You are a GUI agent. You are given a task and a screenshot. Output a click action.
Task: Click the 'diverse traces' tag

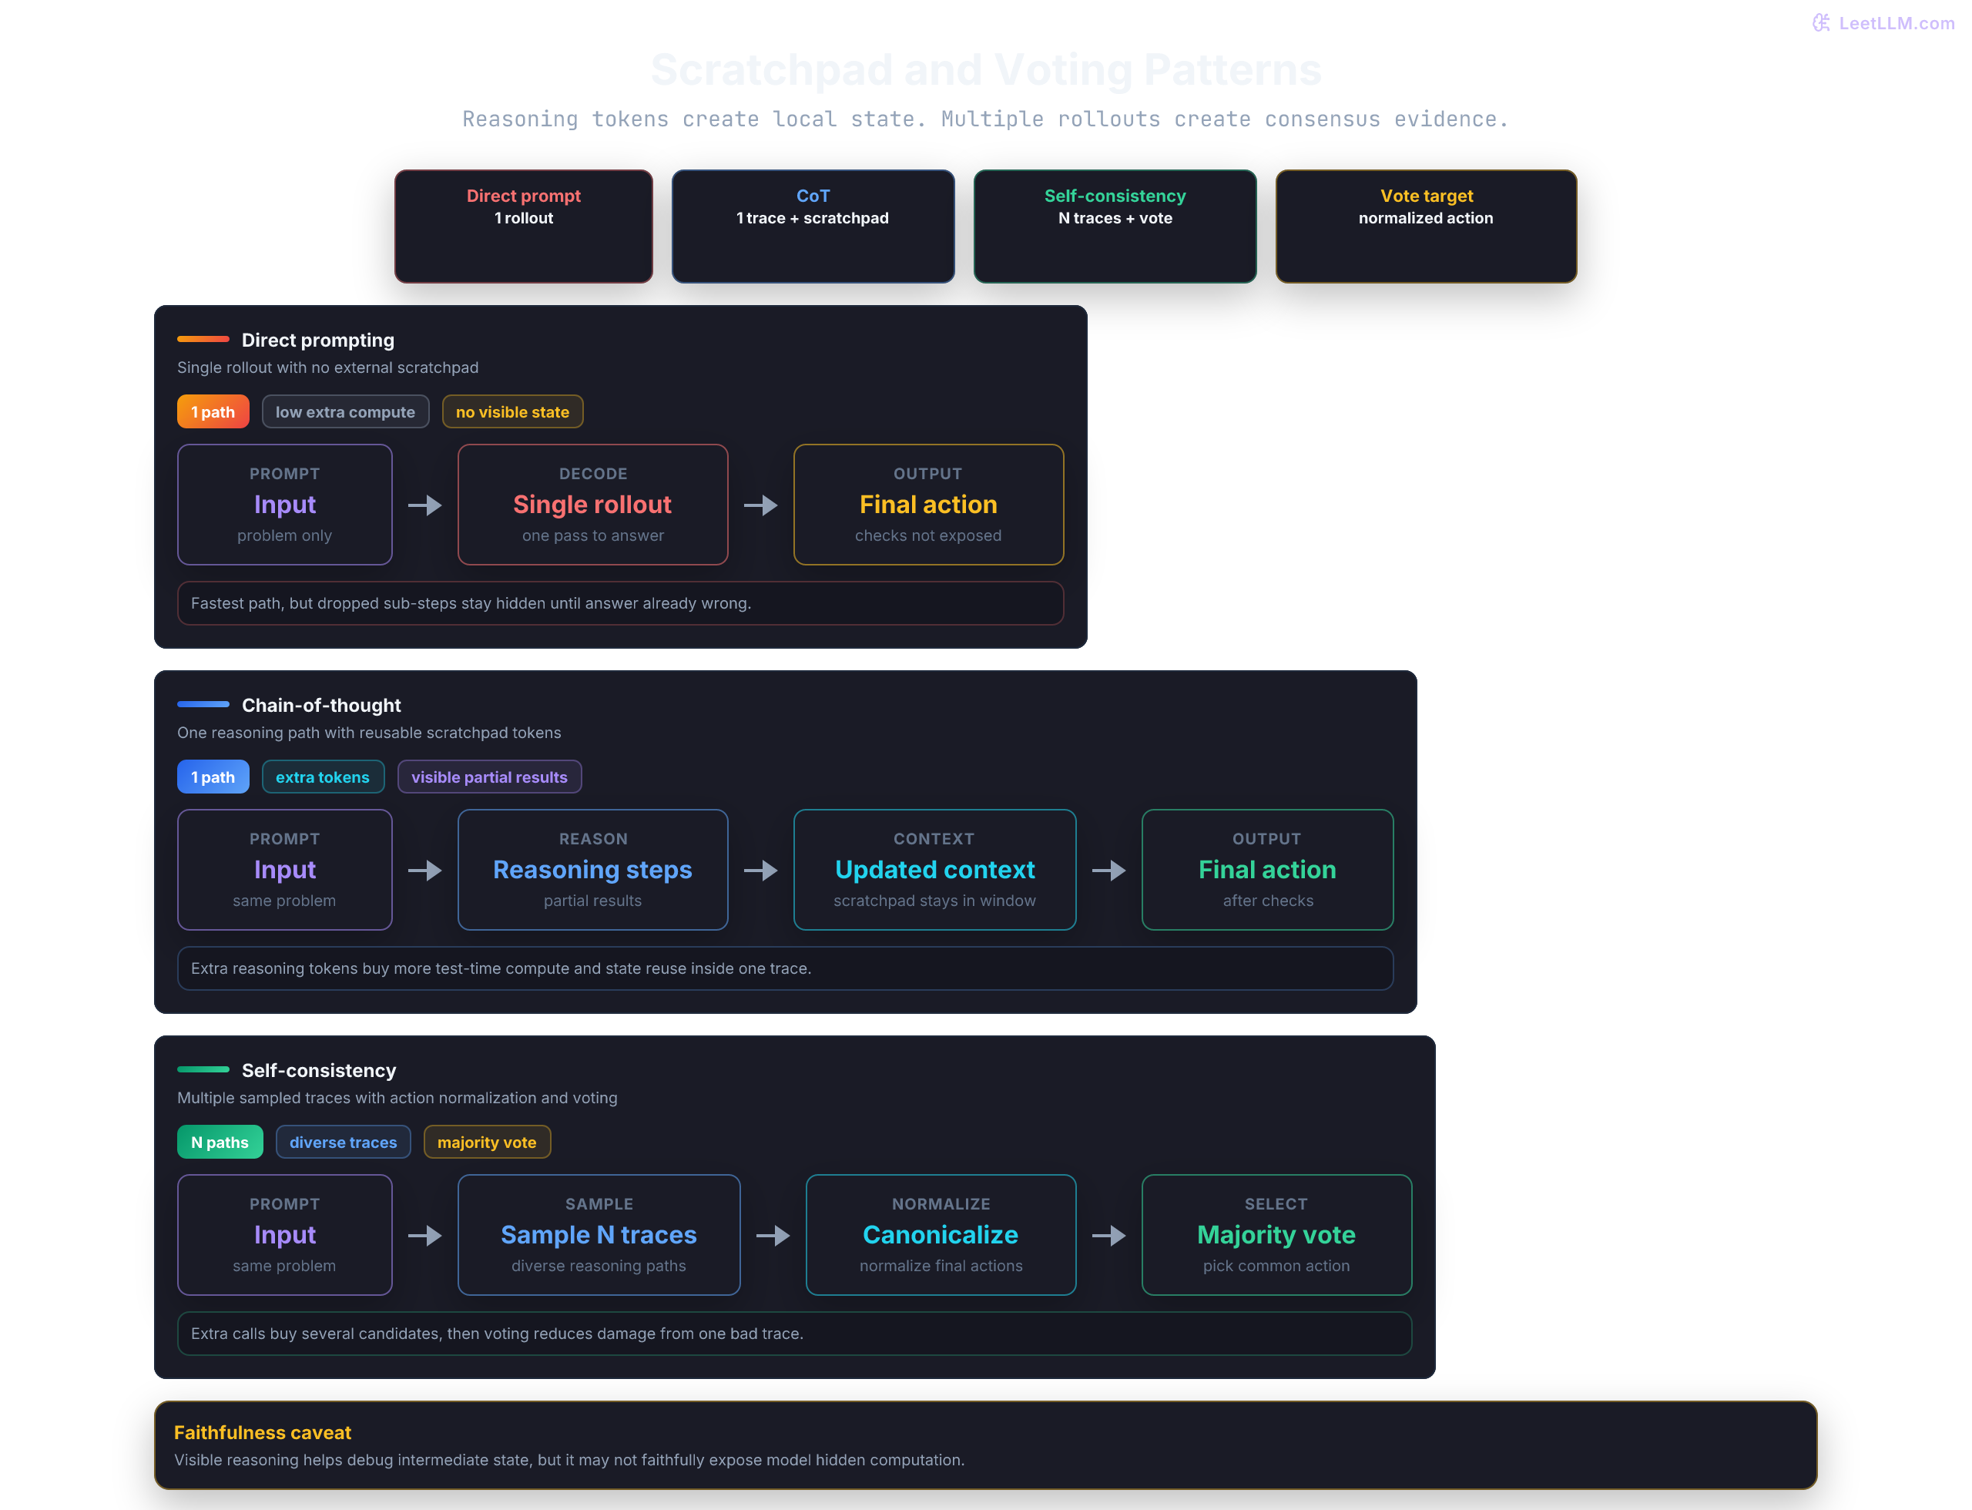pos(344,1142)
